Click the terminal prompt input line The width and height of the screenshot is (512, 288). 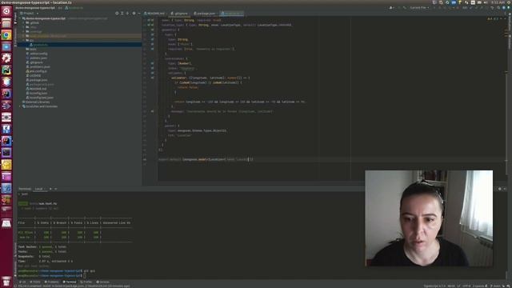pos(84,275)
